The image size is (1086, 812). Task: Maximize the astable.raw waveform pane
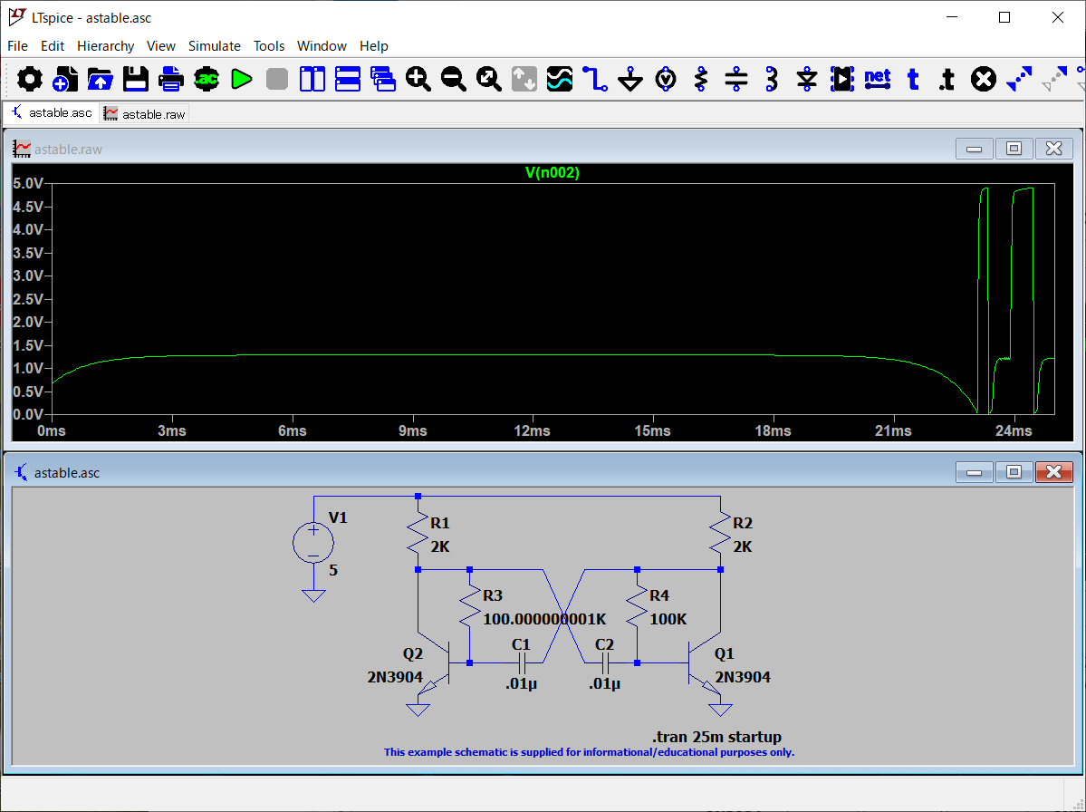[x=1014, y=149]
